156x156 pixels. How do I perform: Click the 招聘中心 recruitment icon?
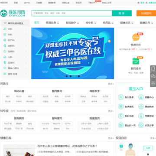141,97
